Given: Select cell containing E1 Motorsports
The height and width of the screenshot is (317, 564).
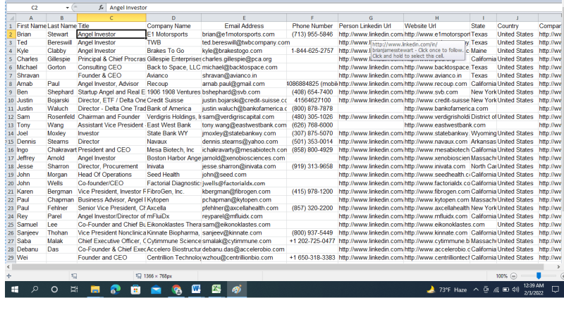Looking at the screenshot, I should point(173,34).
